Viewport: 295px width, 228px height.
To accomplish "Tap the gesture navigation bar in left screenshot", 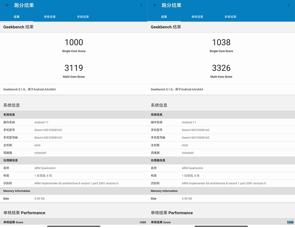I will coord(74,226).
